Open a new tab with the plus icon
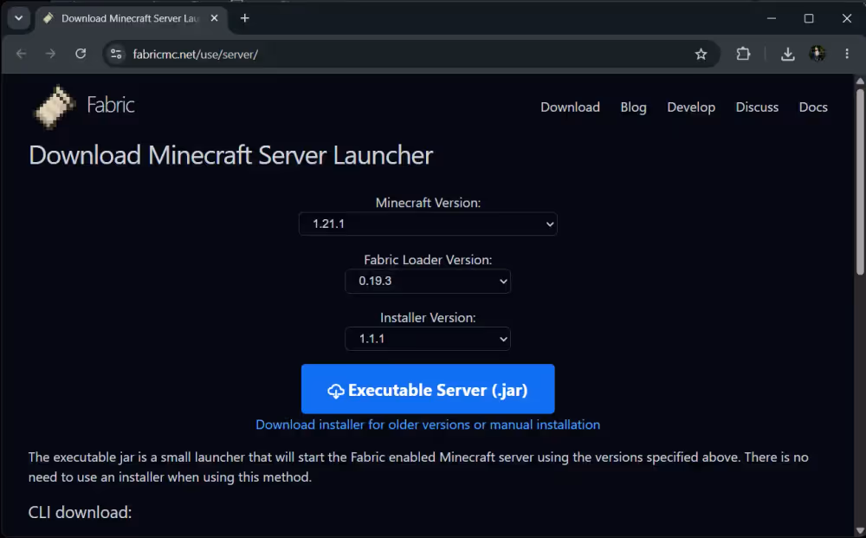Image resolution: width=866 pixels, height=538 pixels. tap(245, 18)
